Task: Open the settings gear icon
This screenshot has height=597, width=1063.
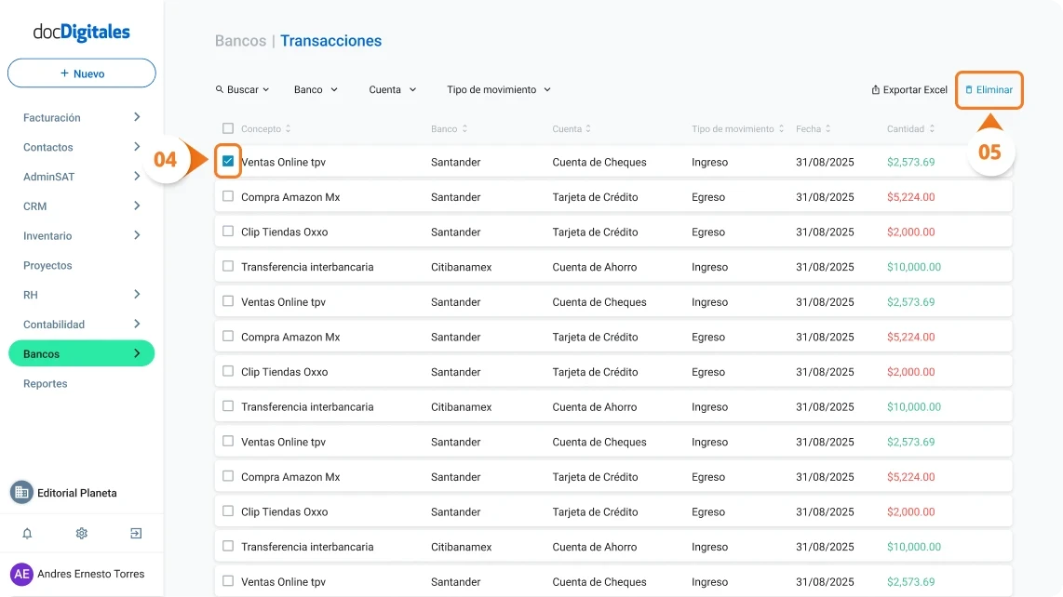Action: 81,533
